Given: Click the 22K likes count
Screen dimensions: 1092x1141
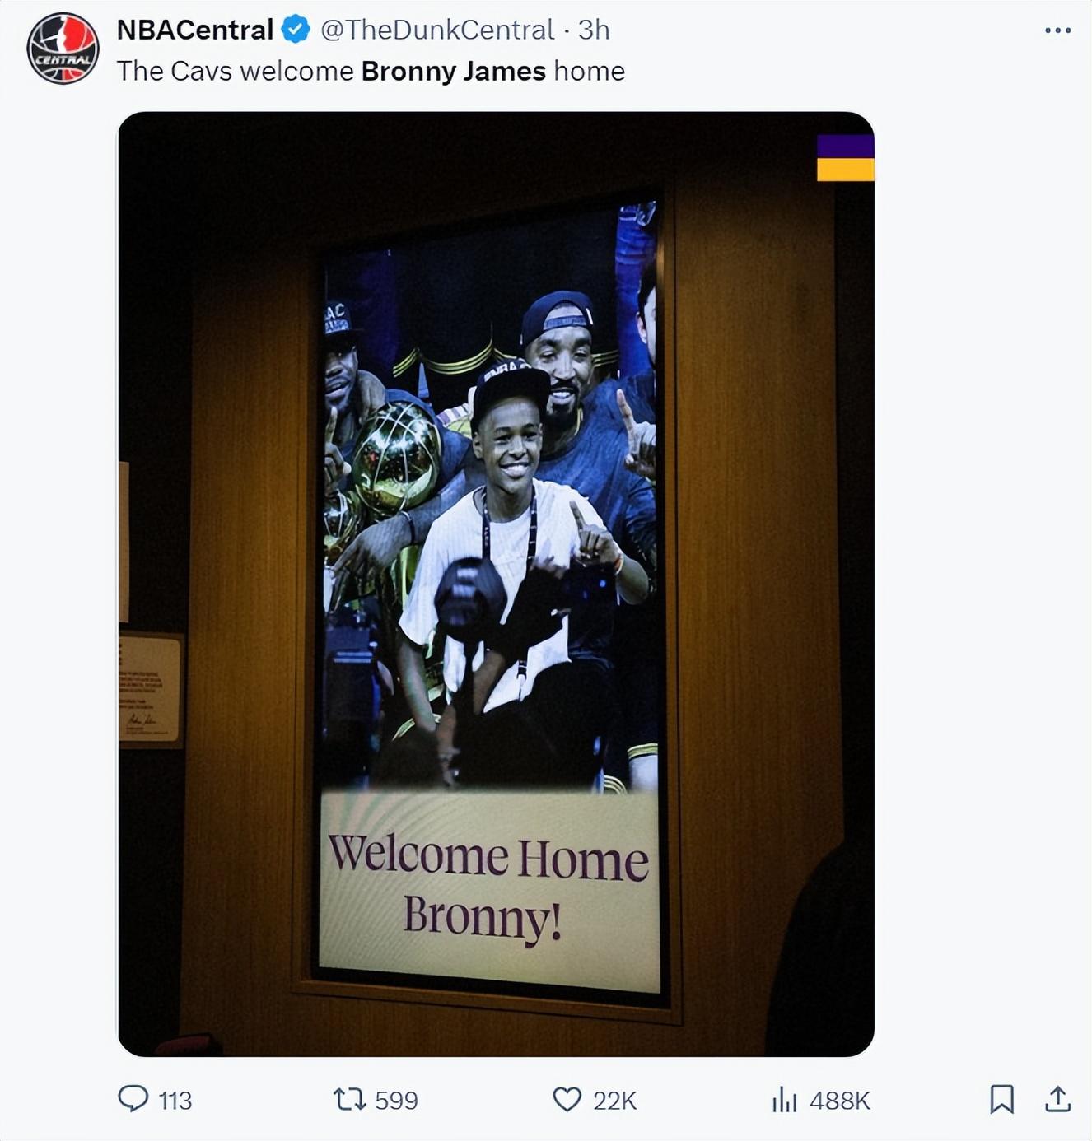Looking at the screenshot, I should click(614, 1101).
